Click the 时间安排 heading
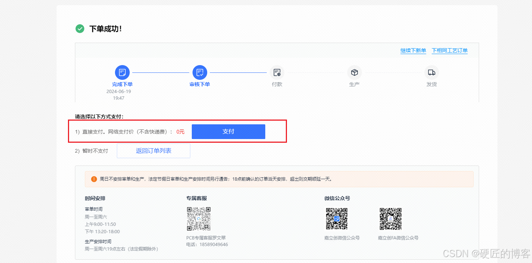 tap(95, 198)
